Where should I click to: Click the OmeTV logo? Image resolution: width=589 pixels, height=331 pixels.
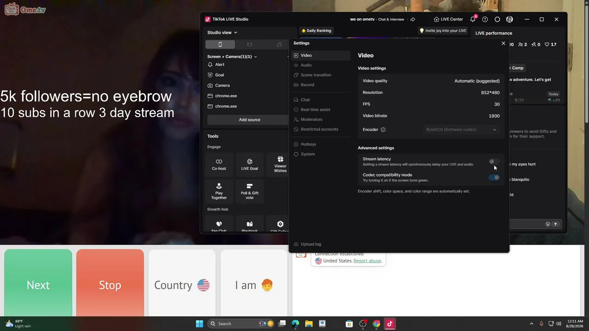25,9
